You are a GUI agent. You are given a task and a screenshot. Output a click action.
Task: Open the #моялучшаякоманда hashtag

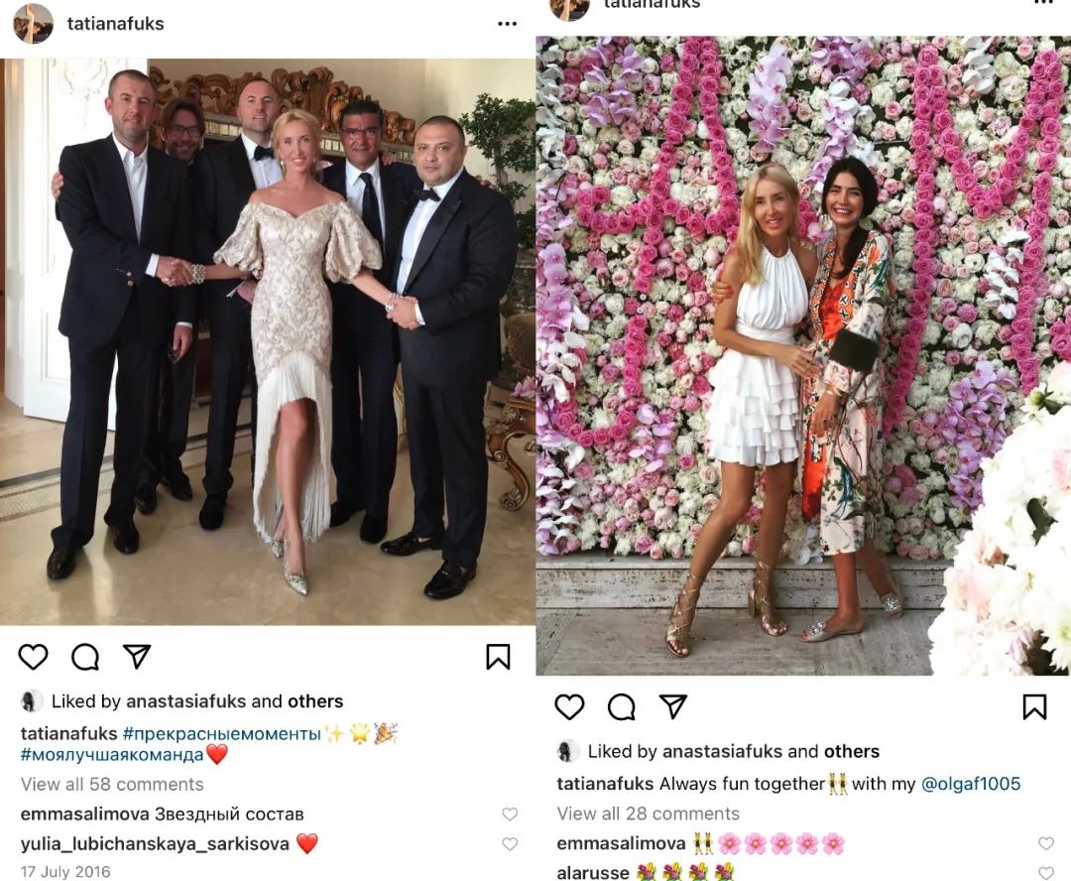point(112,755)
